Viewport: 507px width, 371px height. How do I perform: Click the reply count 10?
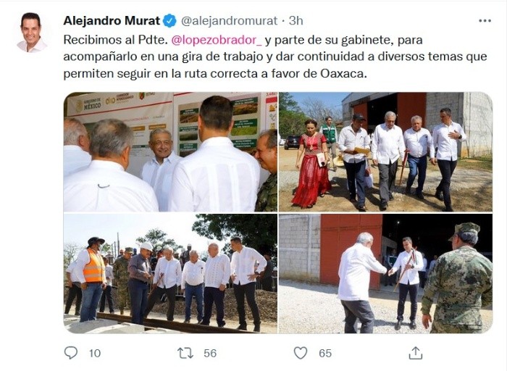click(x=95, y=353)
